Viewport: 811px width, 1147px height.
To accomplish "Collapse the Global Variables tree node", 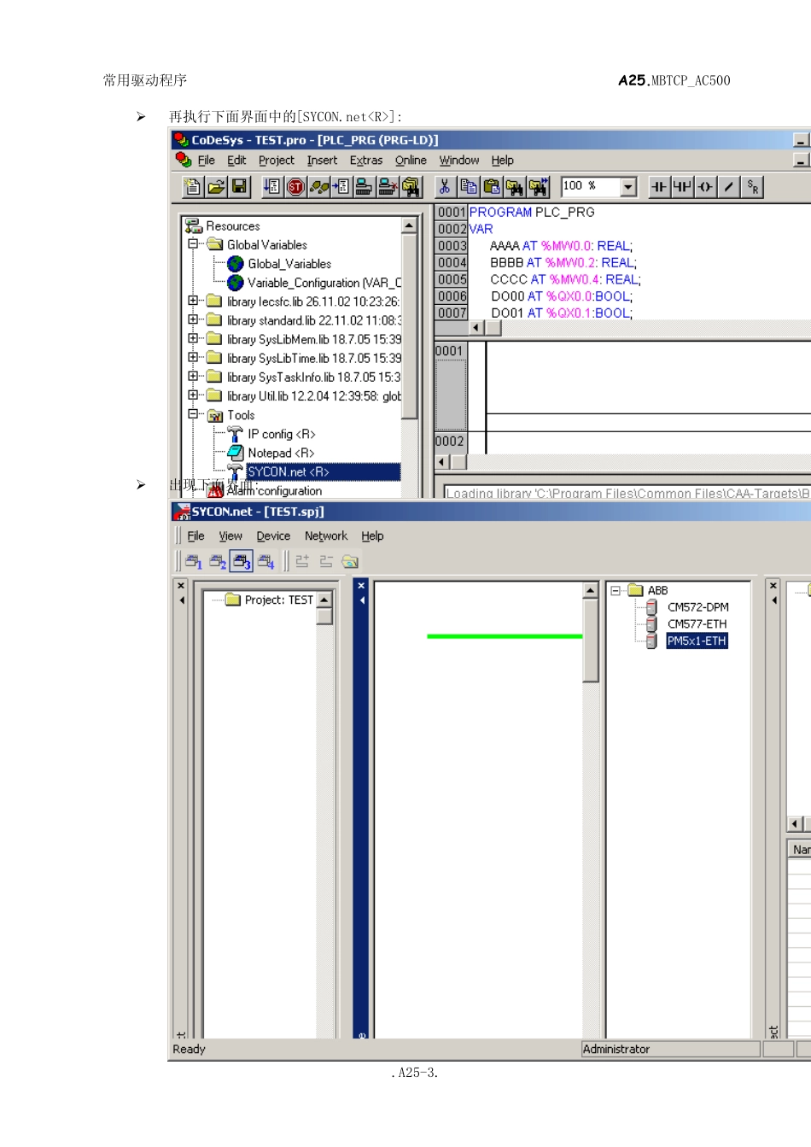I will tap(193, 244).
